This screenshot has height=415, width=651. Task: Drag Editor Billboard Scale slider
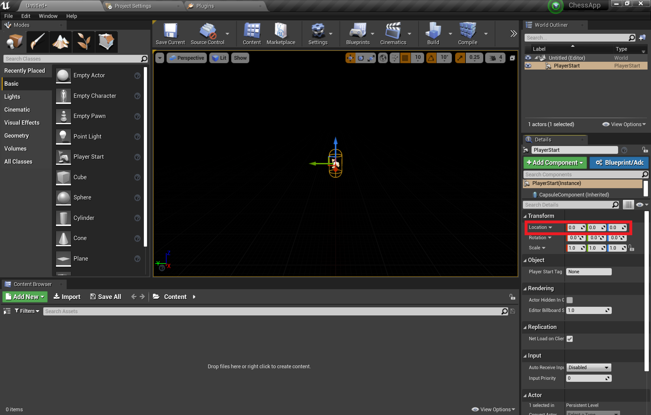click(x=588, y=310)
